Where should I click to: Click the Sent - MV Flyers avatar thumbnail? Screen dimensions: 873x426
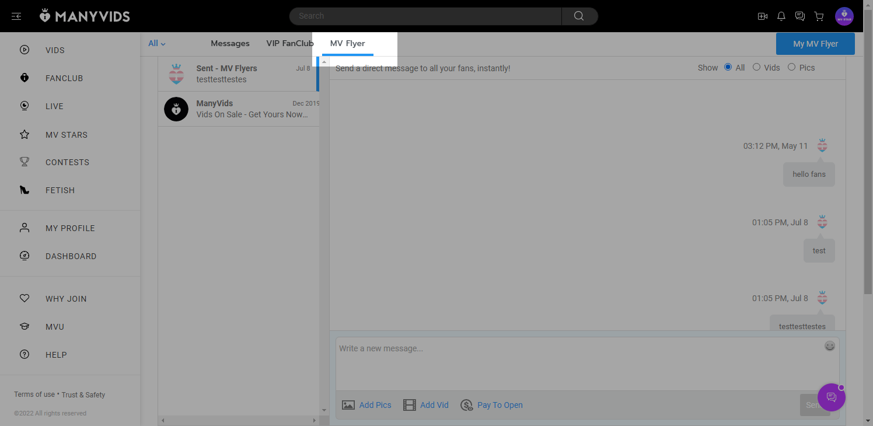point(176,74)
